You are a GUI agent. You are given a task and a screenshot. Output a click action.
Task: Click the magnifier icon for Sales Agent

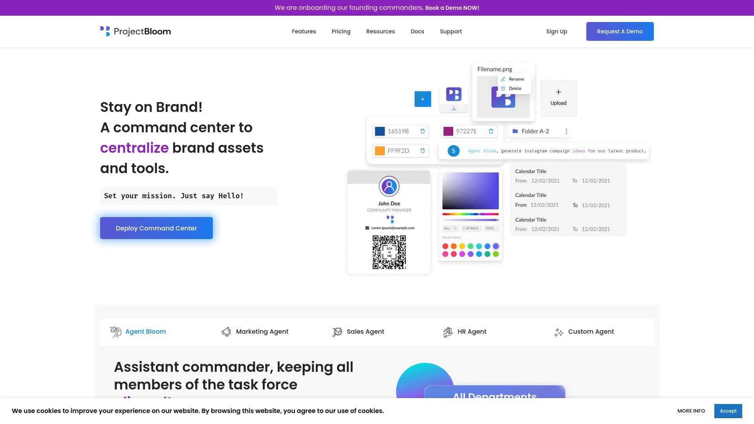pyautogui.click(x=337, y=332)
